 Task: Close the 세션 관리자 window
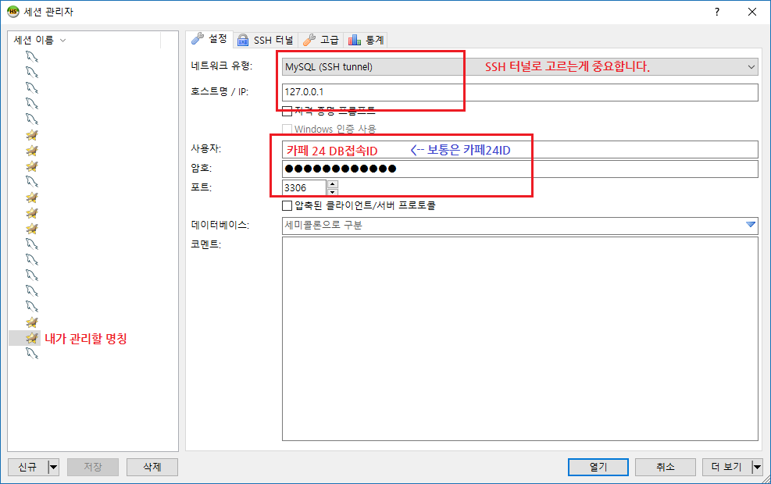click(751, 12)
